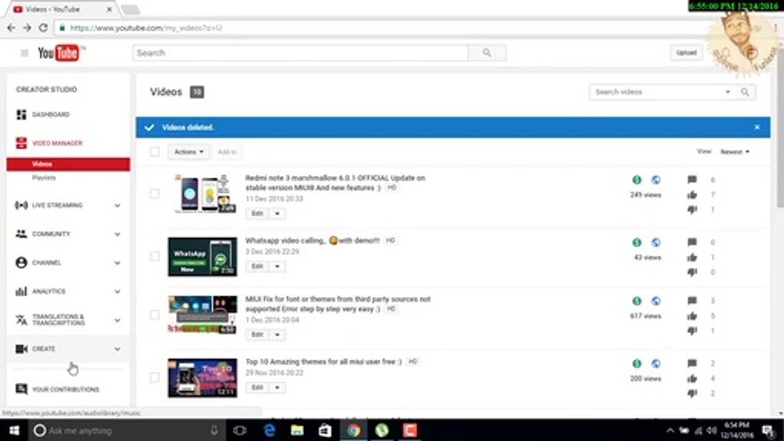Open the Edit dropdown arrow for Redmi note 3
This screenshot has width=784, height=441.
(x=277, y=214)
